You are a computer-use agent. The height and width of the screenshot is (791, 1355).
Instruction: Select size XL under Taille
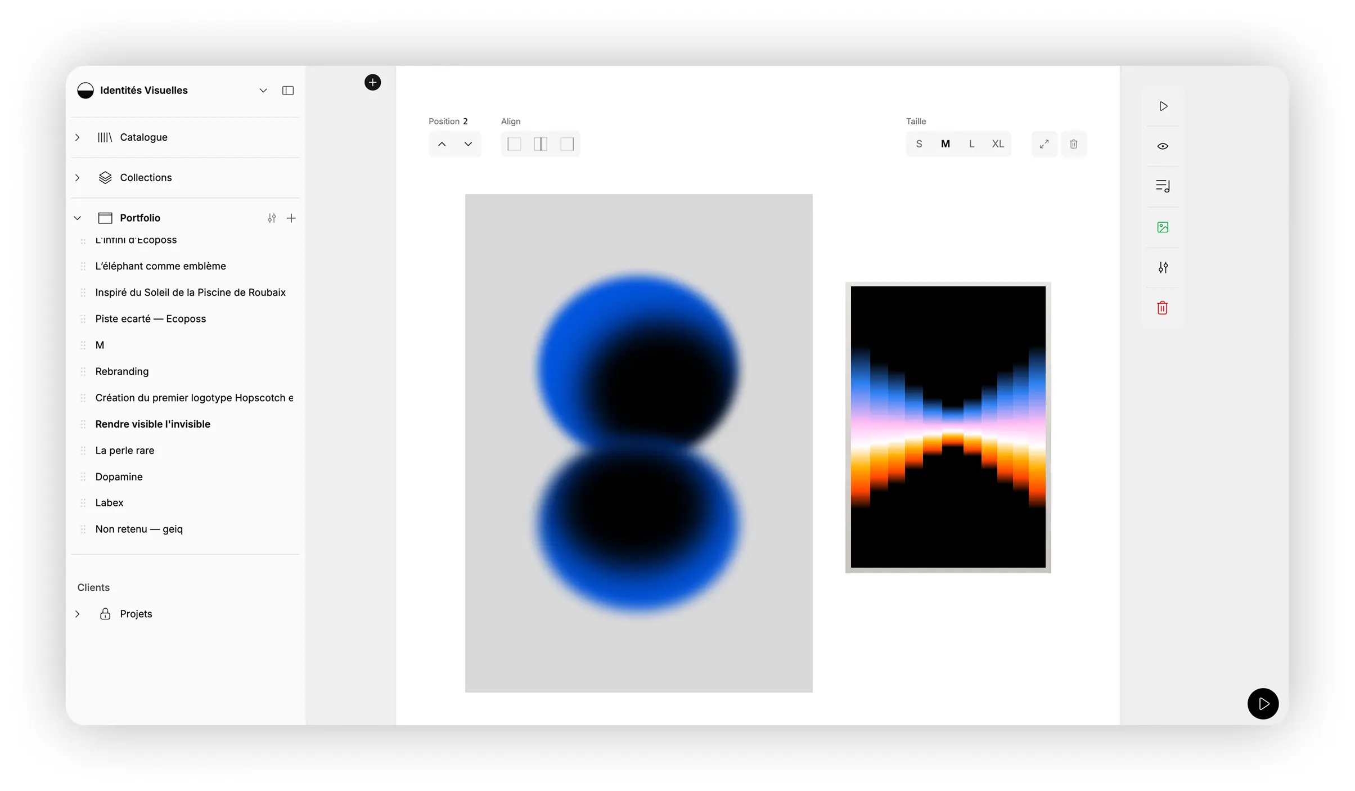click(997, 144)
